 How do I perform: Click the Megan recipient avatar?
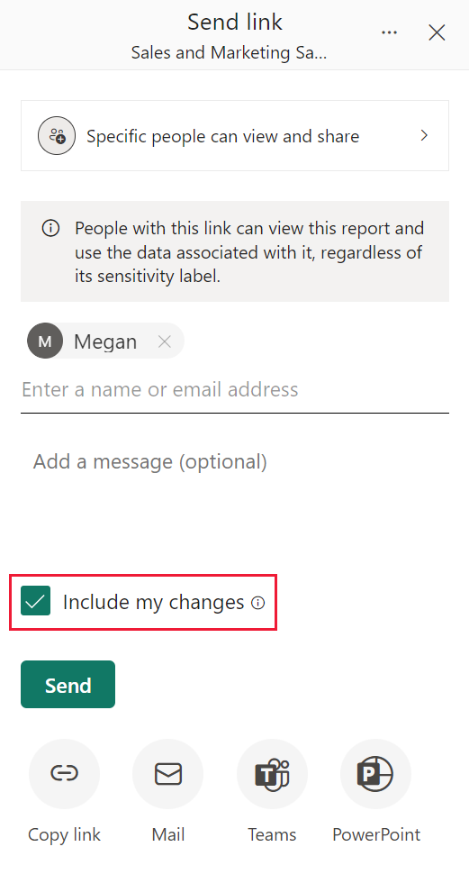tap(45, 341)
